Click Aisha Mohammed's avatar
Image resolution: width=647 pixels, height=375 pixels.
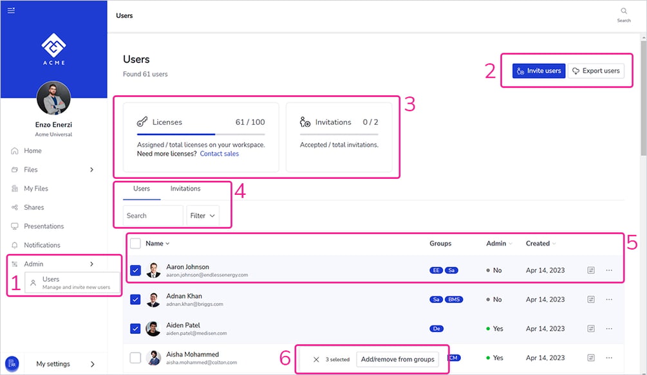click(x=153, y=358)
